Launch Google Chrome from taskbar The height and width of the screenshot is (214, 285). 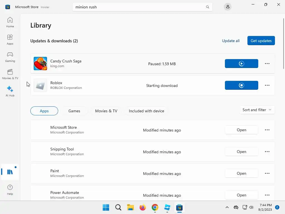coord(155,207)
